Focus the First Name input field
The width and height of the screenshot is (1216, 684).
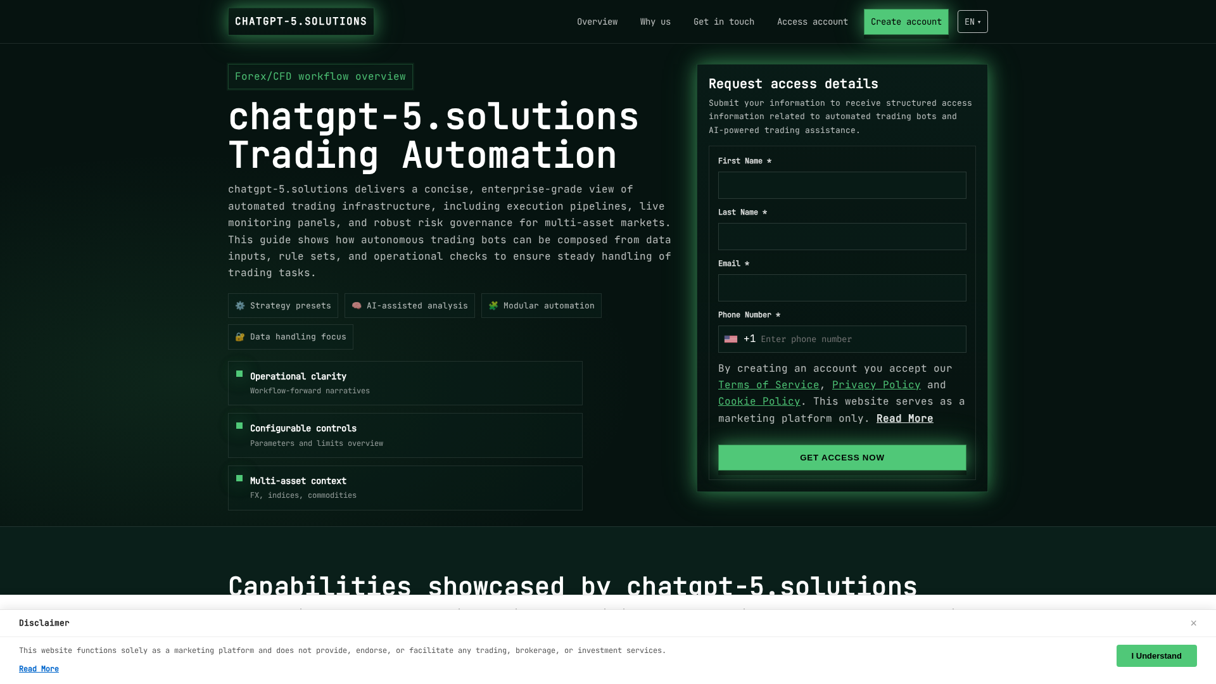point(842,186)
